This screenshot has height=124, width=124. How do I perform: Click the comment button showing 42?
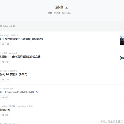(x=5, y=97)
